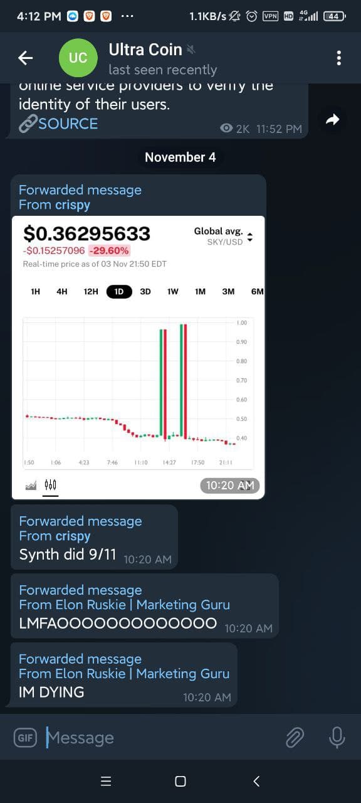Open the GIF picker in message bar
This screenshot has height=803, width=361.
click(25, 738)
